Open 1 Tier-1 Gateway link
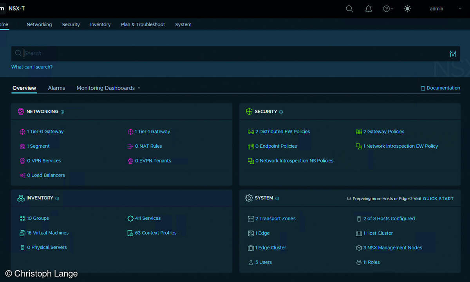Viewport: 470px width, 282px height. coord(152,132)
